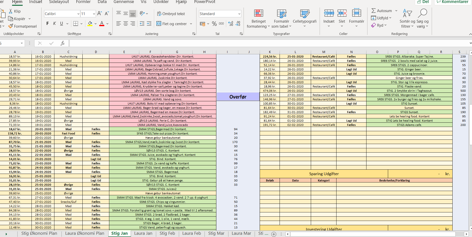Add a new sheet with plus icon
This screenshot has height=237, width=472.
[x=274, y=234]
